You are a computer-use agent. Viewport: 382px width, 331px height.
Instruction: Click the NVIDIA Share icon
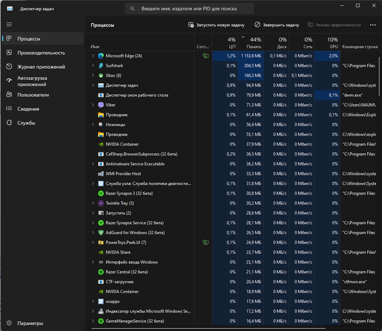[101, 252]
